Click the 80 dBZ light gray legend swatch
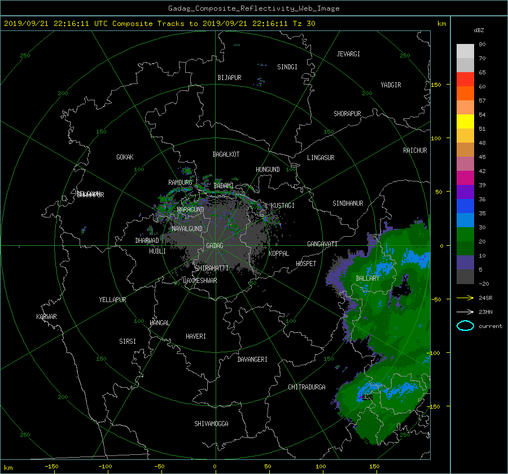The image size is (508, 474). pyautogui.click(x=465, y=51)
